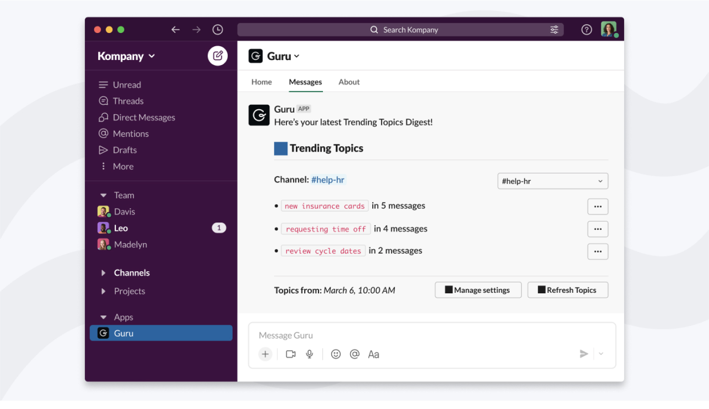Screen dimensions: 709x409
Task: Send the message with arrow icon
Action: (x=584, y=354)
